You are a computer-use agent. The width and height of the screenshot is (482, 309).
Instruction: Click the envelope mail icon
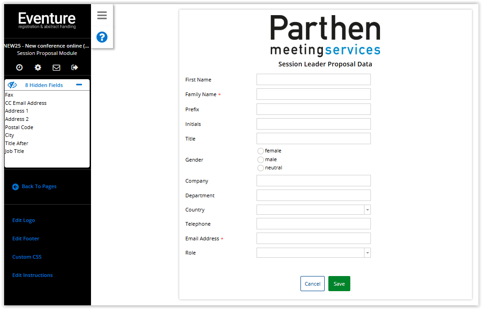click(x=56, y=67)
